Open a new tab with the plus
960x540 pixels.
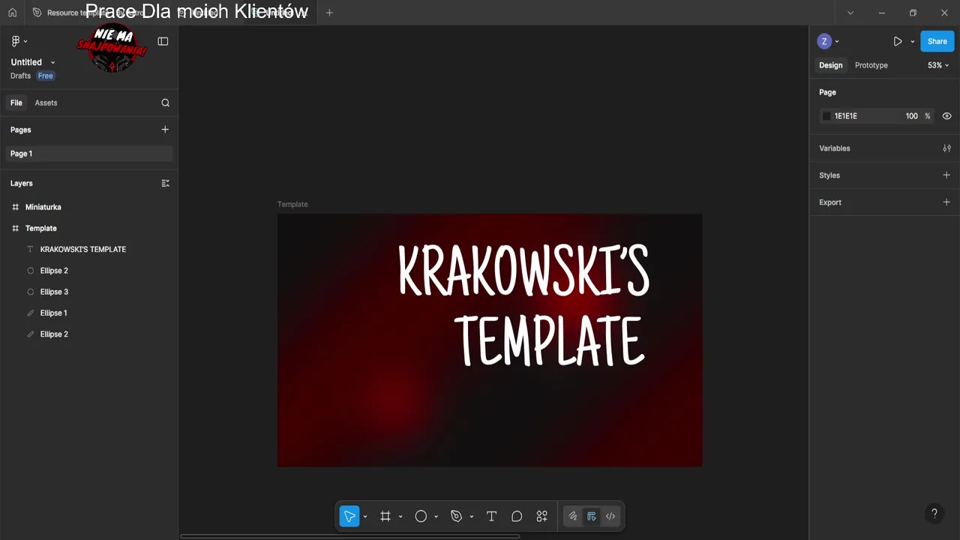click(329, 13)
